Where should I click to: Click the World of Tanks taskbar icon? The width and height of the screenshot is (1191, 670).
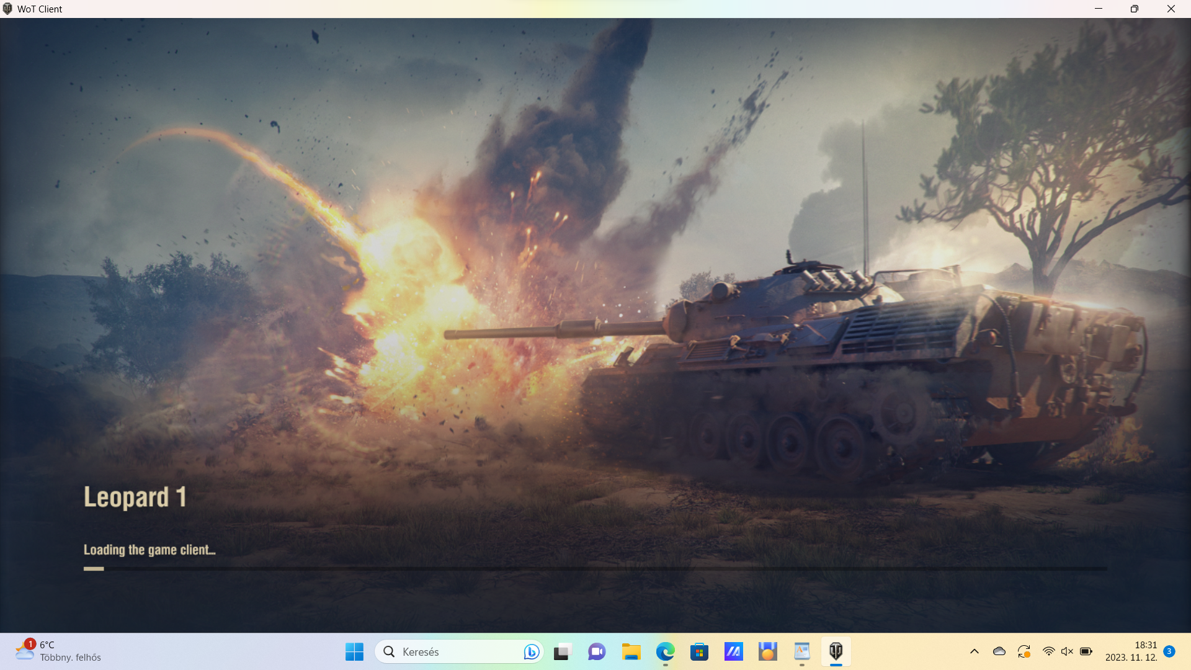click(836, 651)
